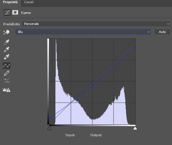The height and width of the screenshot is (145, 172).
Task: Open the Predefinito preset dropdown
Action: (96, 24)
